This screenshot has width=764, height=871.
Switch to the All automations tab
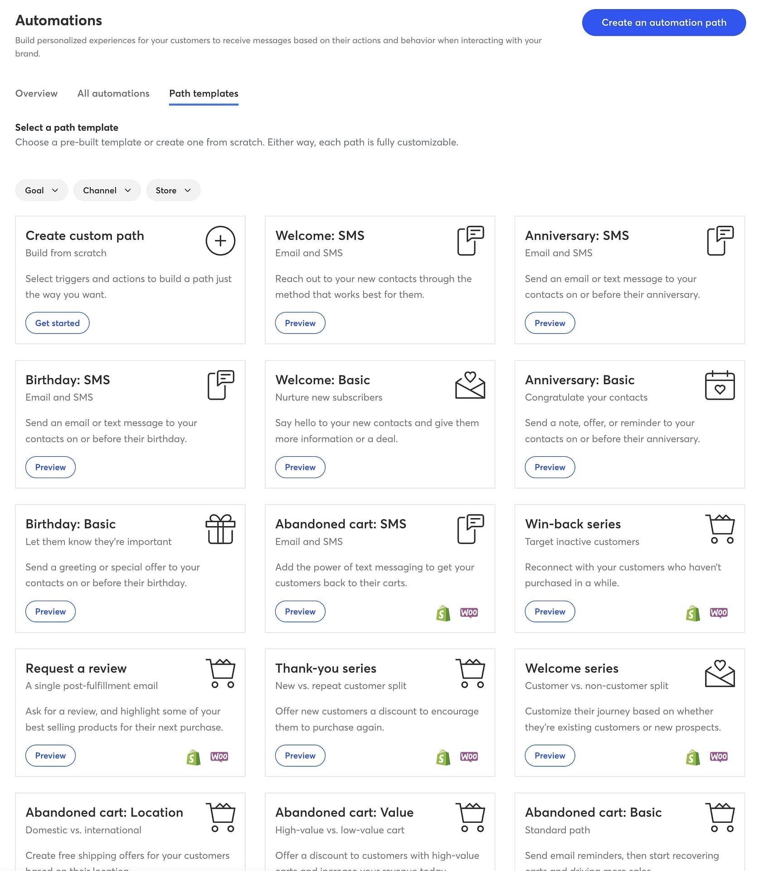coord(113,93)
